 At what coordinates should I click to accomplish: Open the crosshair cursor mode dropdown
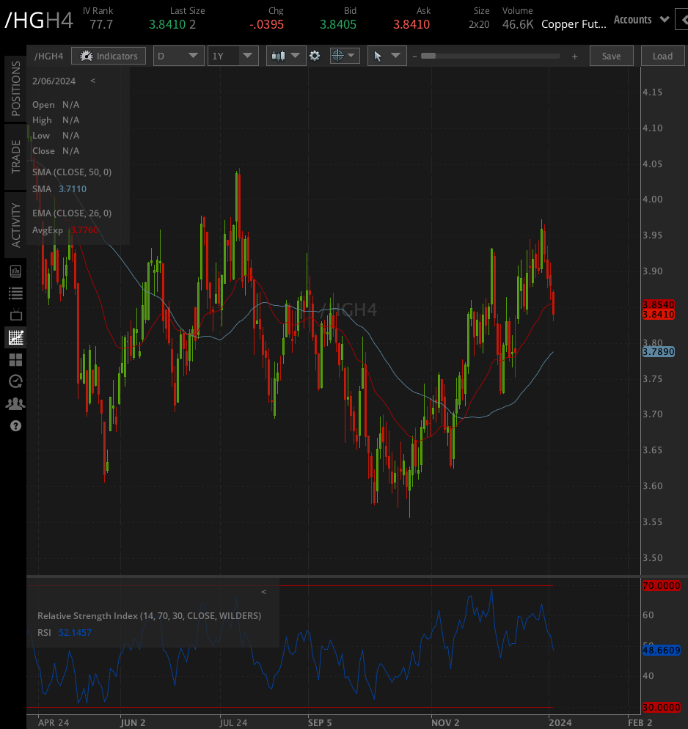(344, 56)
